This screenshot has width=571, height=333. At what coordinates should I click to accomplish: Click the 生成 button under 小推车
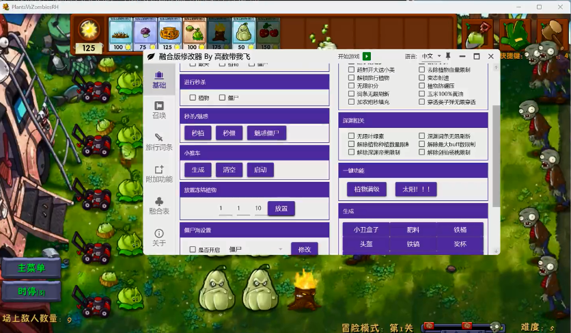click(198, 170)
